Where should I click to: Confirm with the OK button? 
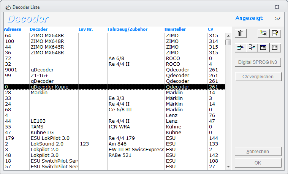(258, 163)
